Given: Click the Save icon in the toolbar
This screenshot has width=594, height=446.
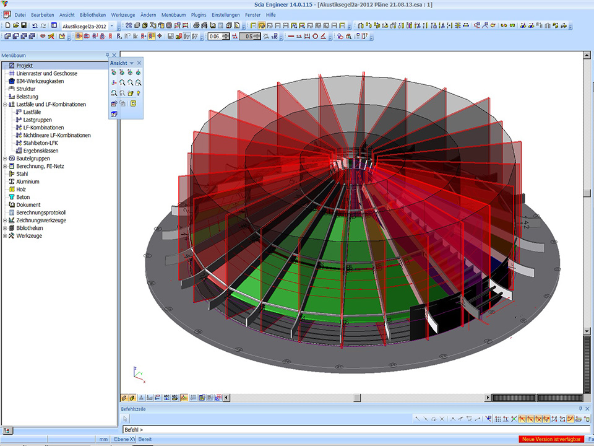Looking at the screenshot, I should (x=24, y=26).
